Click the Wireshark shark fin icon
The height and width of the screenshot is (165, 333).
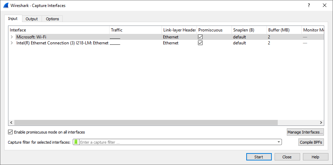[x=6, y=6]
